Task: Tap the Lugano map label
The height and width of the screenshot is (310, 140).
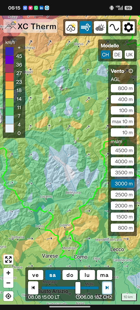Action: pos(65,225)
